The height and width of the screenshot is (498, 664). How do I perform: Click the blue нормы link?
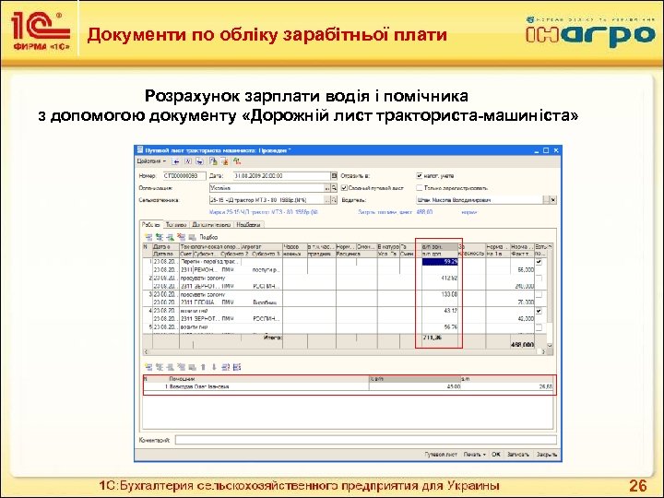[x=468, y=212]
